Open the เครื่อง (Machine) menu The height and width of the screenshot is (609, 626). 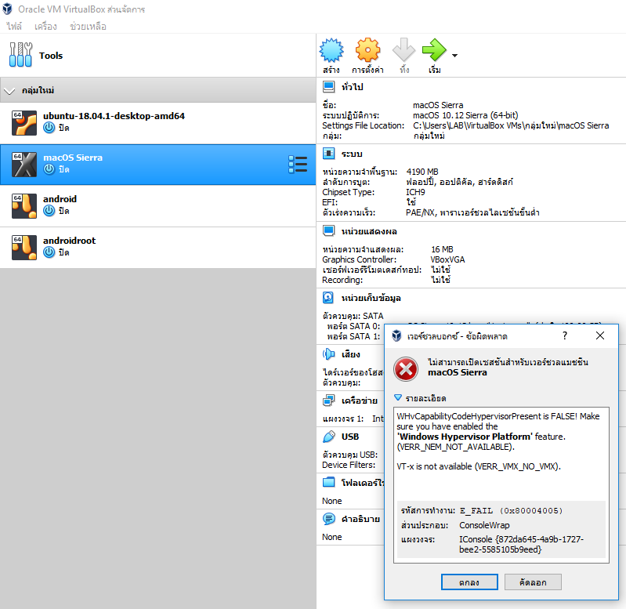point(45,27)
